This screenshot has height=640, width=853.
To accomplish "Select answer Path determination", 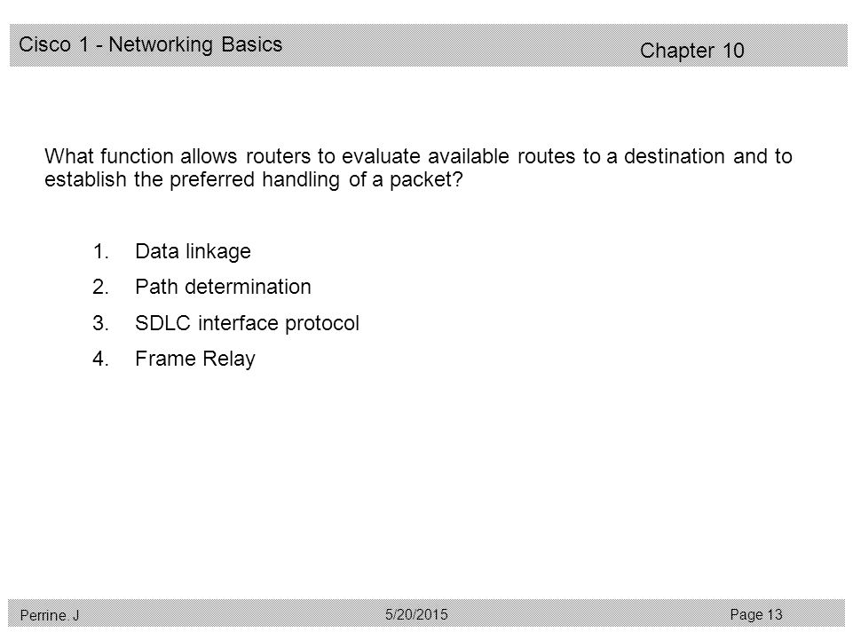I will 223,287.
